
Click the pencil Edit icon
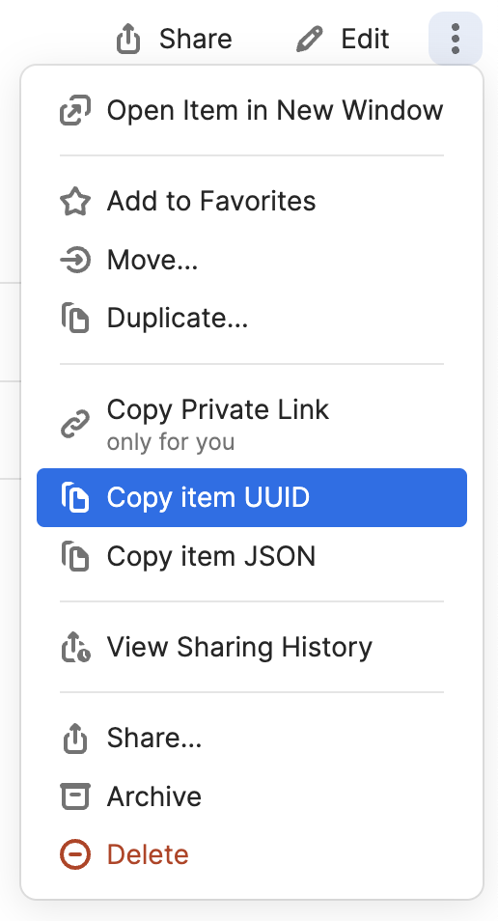coord(310,40)
